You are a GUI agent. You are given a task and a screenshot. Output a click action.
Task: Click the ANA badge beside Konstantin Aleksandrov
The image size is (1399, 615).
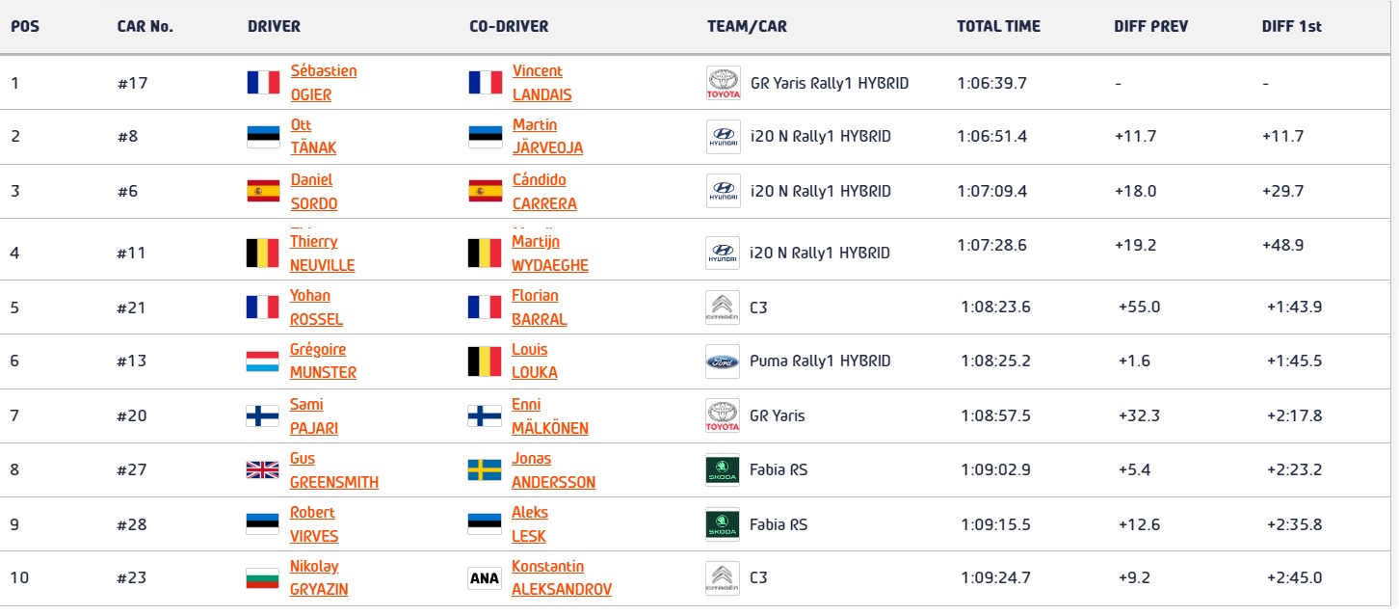point(485,578)
